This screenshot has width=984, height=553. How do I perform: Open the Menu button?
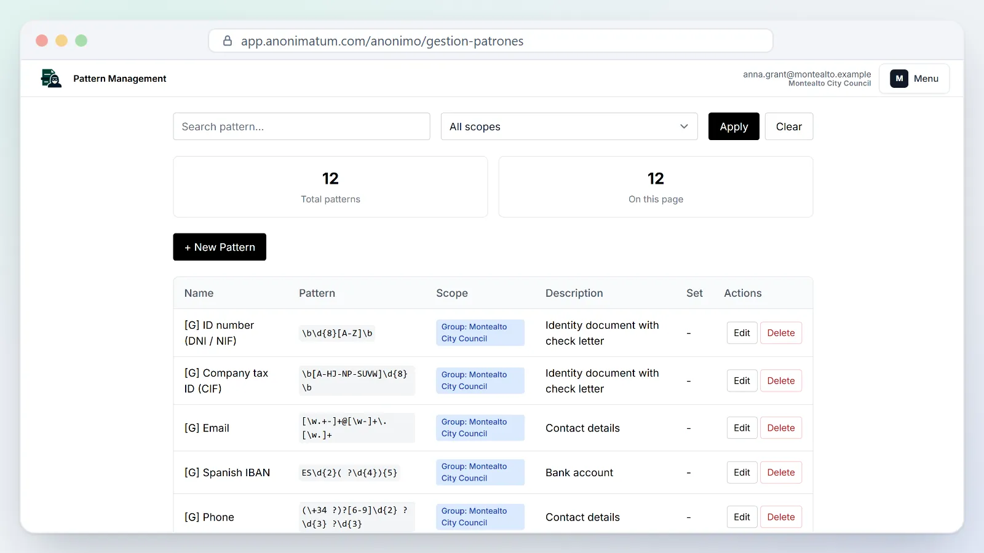pos(914,79)
